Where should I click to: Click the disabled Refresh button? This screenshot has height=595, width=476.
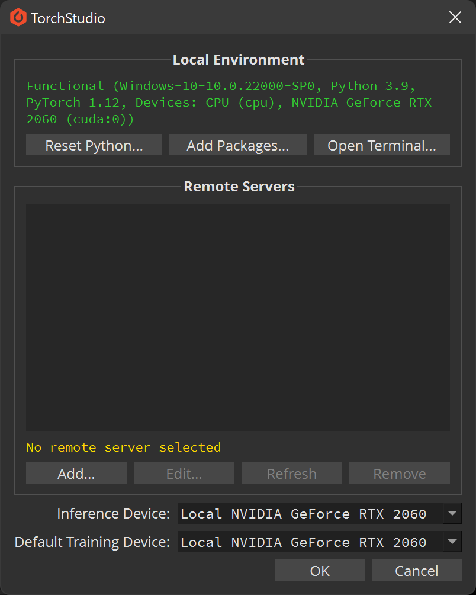coord(291,473)
